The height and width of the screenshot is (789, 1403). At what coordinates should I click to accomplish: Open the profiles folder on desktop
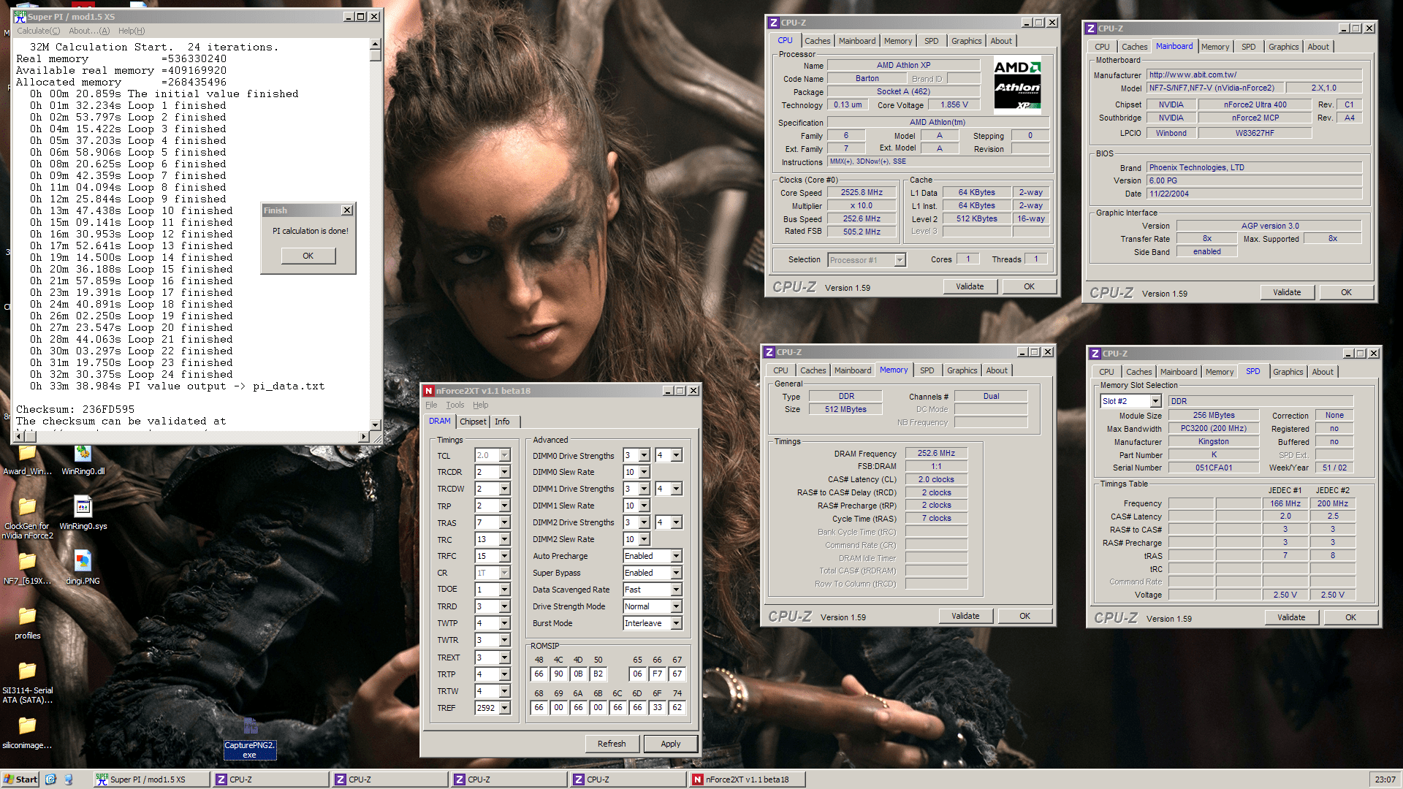[x=27, y=619]
